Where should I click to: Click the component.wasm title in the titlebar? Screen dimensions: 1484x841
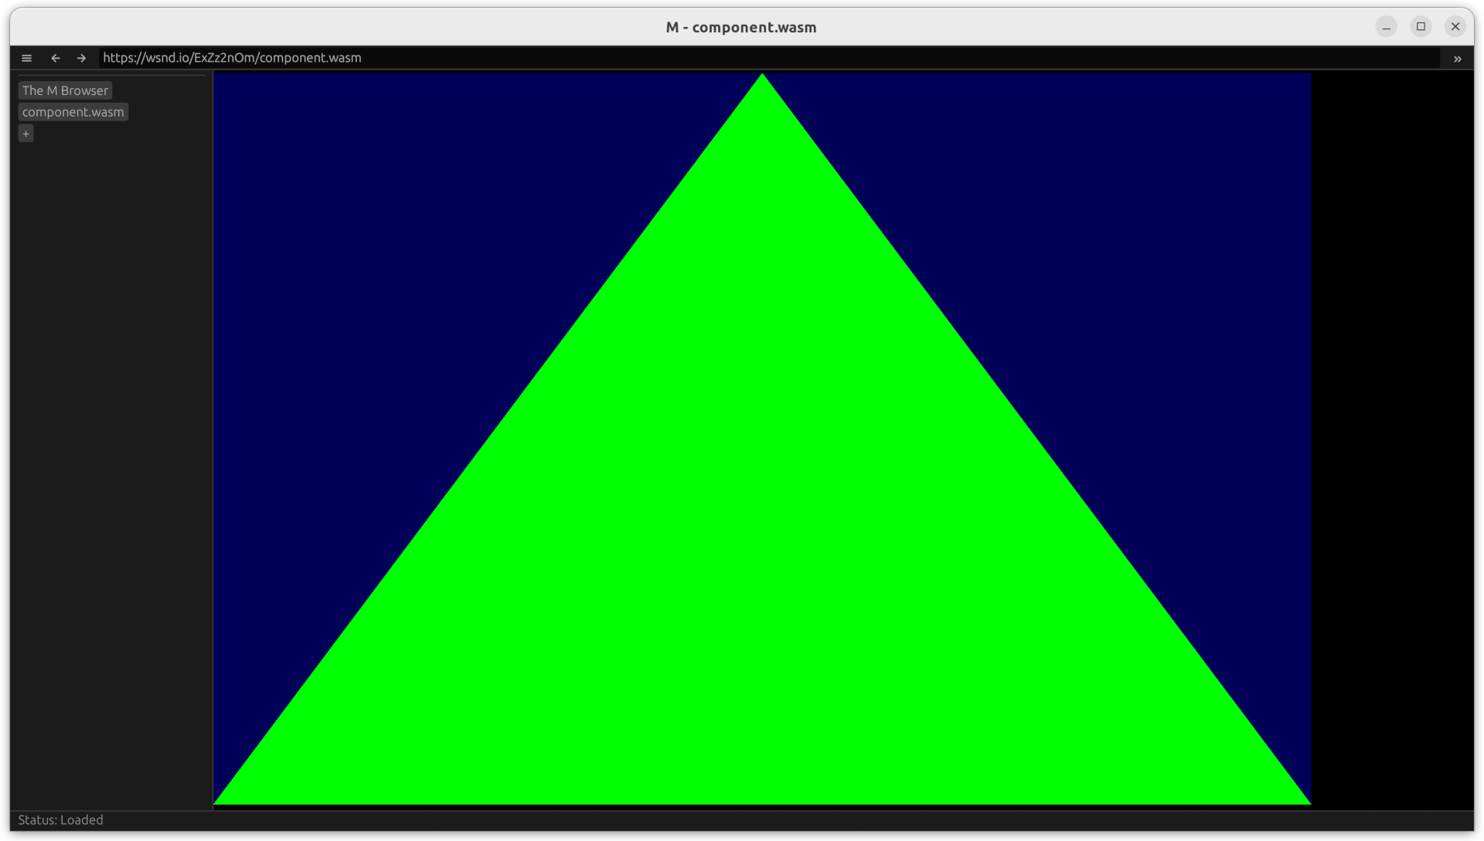[x=740, y=27]
